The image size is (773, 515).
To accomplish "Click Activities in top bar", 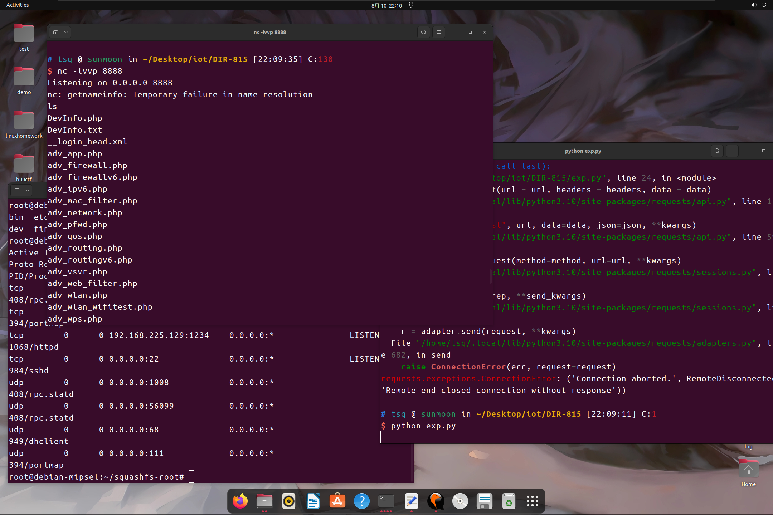I will (x=18, y=5).
